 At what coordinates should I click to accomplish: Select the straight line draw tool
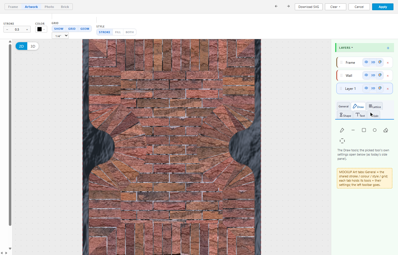pyautogui.click(x=353, y=130)
